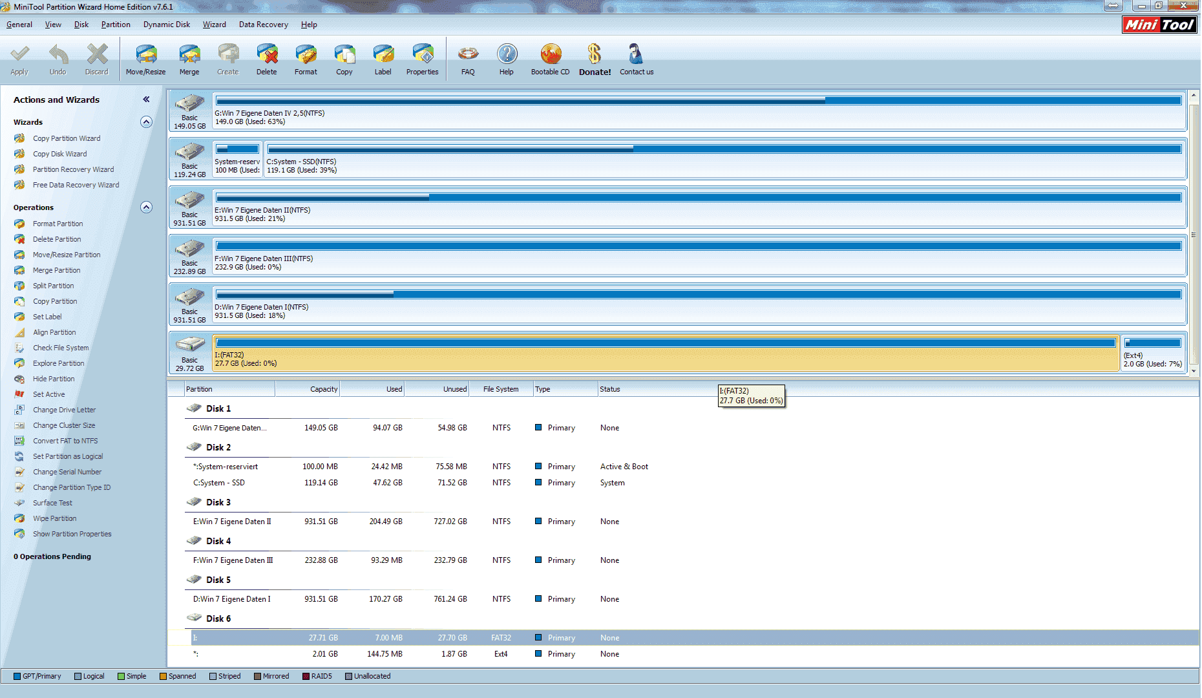This screenshot has width=1202, height=698.
Task: Select the System-reserv partition block
Action: 237,159
